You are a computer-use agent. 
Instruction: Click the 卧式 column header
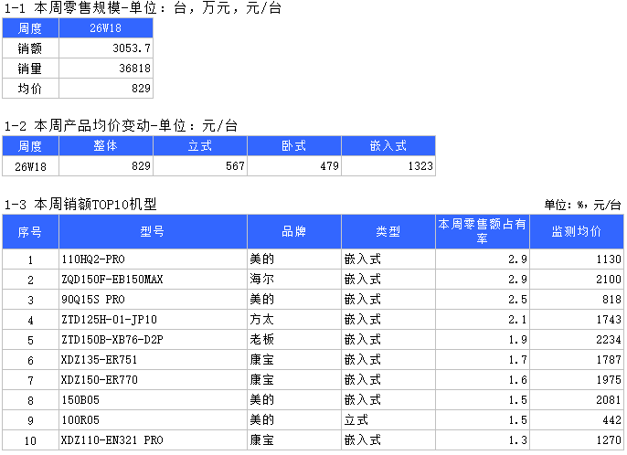(294, 146)
